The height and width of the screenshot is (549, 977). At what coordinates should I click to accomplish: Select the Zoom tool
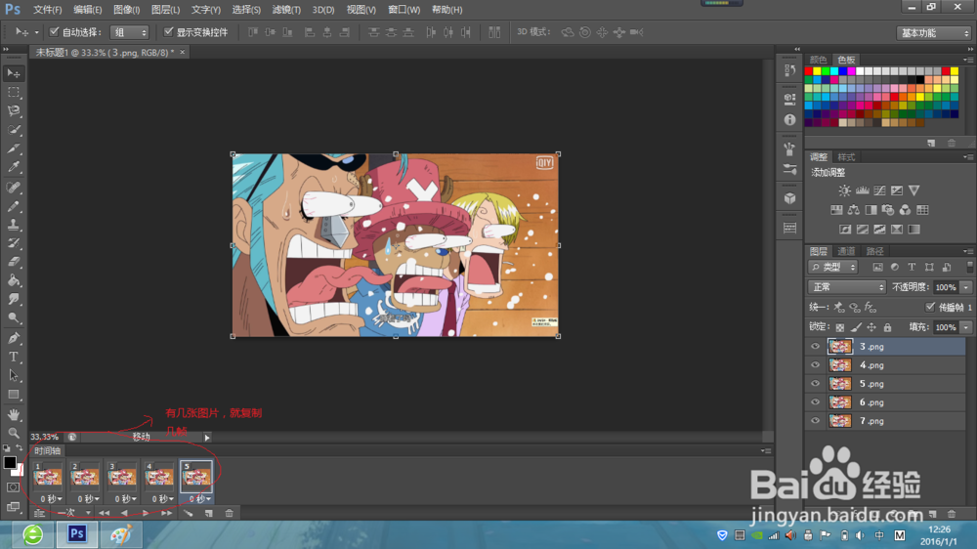[x=14, y=433]
